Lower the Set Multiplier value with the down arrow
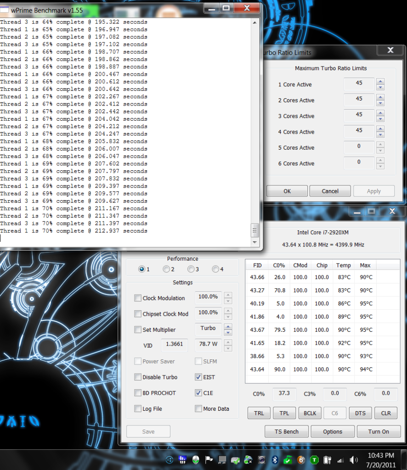 point(228,332)
